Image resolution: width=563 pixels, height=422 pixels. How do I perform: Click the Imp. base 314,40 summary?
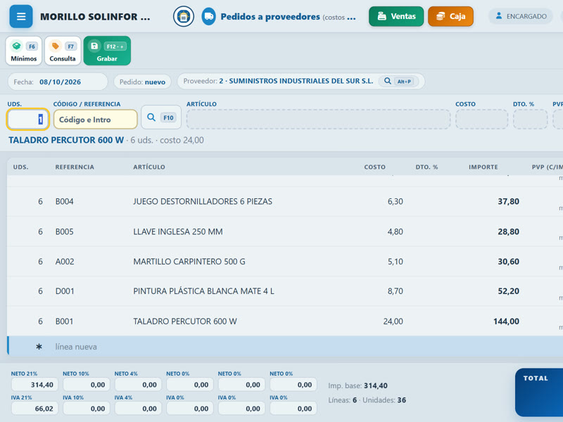click(358, 385)
